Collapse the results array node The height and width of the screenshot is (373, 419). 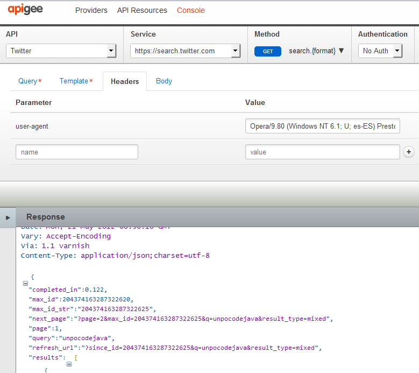pyautogui.click(x=69, y=364)
